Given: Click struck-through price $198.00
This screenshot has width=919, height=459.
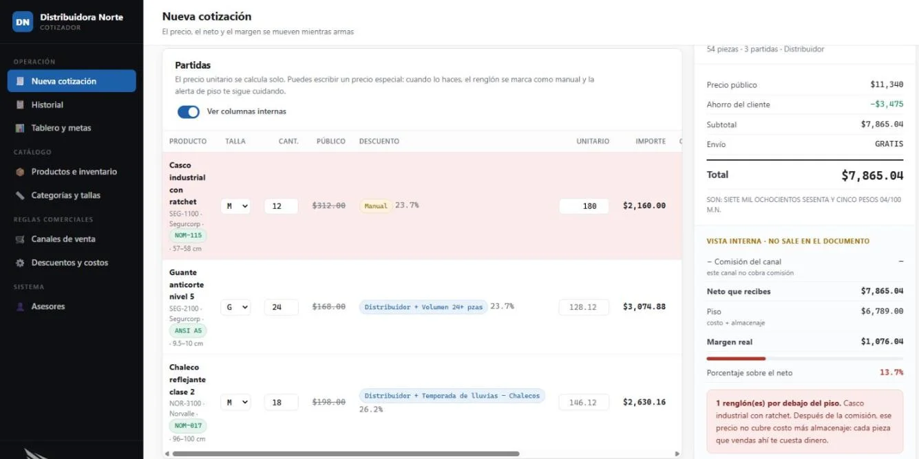Looking at the screenshot, I should (x=329, y=402).
